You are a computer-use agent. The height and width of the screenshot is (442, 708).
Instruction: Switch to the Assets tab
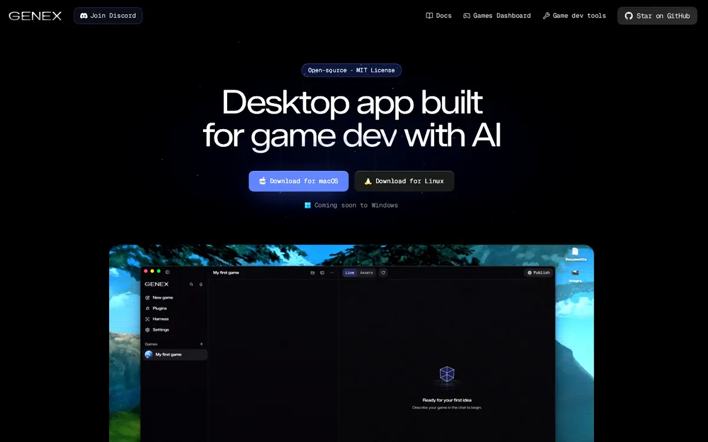coord(366,273)
